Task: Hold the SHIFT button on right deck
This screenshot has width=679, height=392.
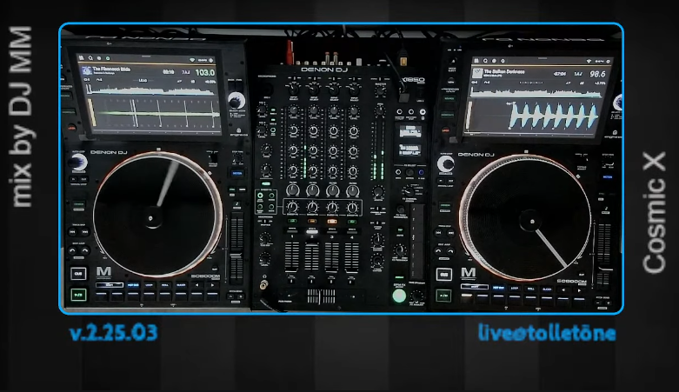Action: coord(474,287)
